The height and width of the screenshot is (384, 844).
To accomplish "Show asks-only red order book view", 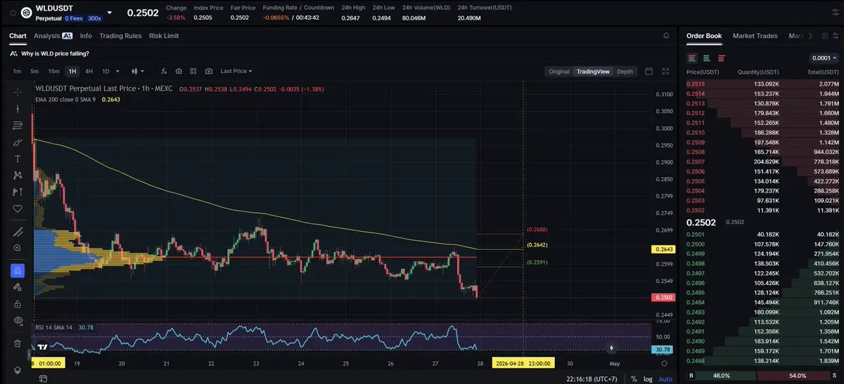I will [722, 58].
